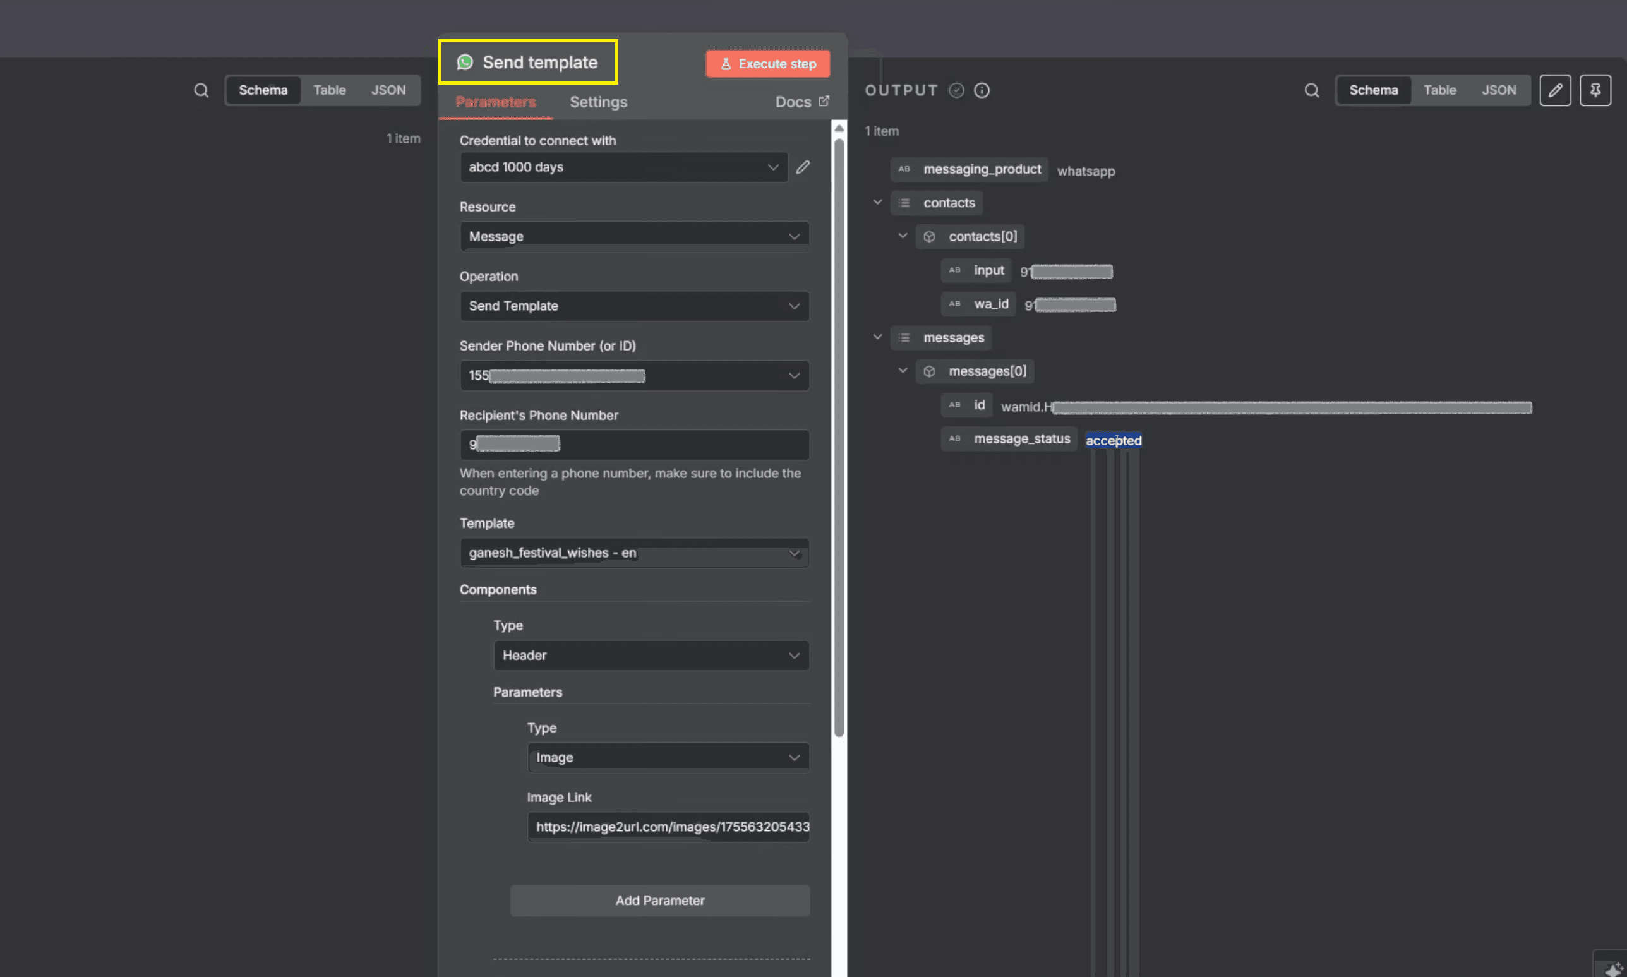Viewport: 1627px width, 977px height.
Task: Click the messaging_product schema label
Action: (x=982, y=169)
